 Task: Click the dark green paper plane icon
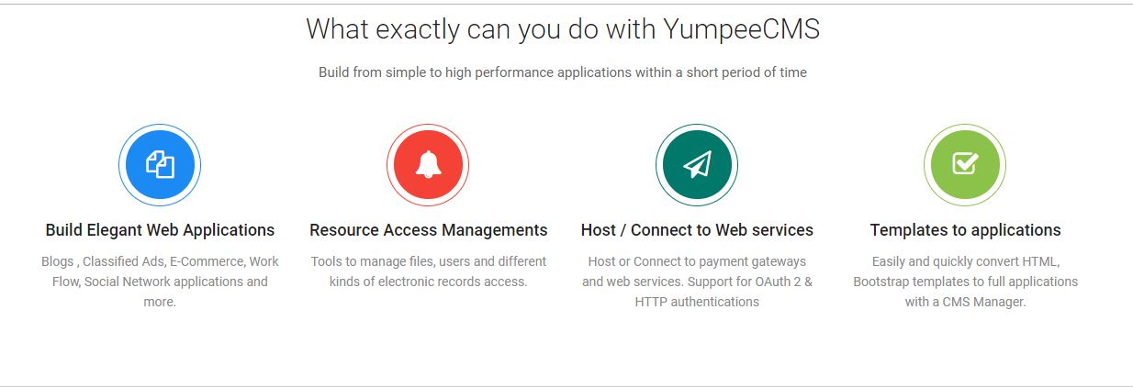[x=697, y=165]
